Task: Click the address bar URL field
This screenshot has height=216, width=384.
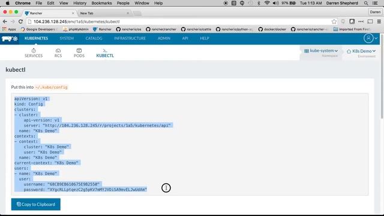Action: [x=181, y=22]
